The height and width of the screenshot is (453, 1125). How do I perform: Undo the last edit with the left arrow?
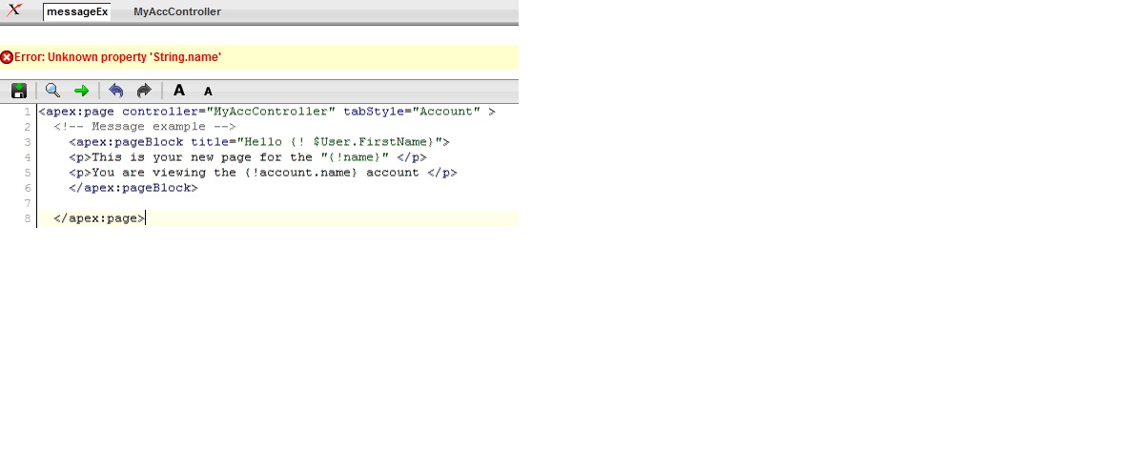point(115,91)
